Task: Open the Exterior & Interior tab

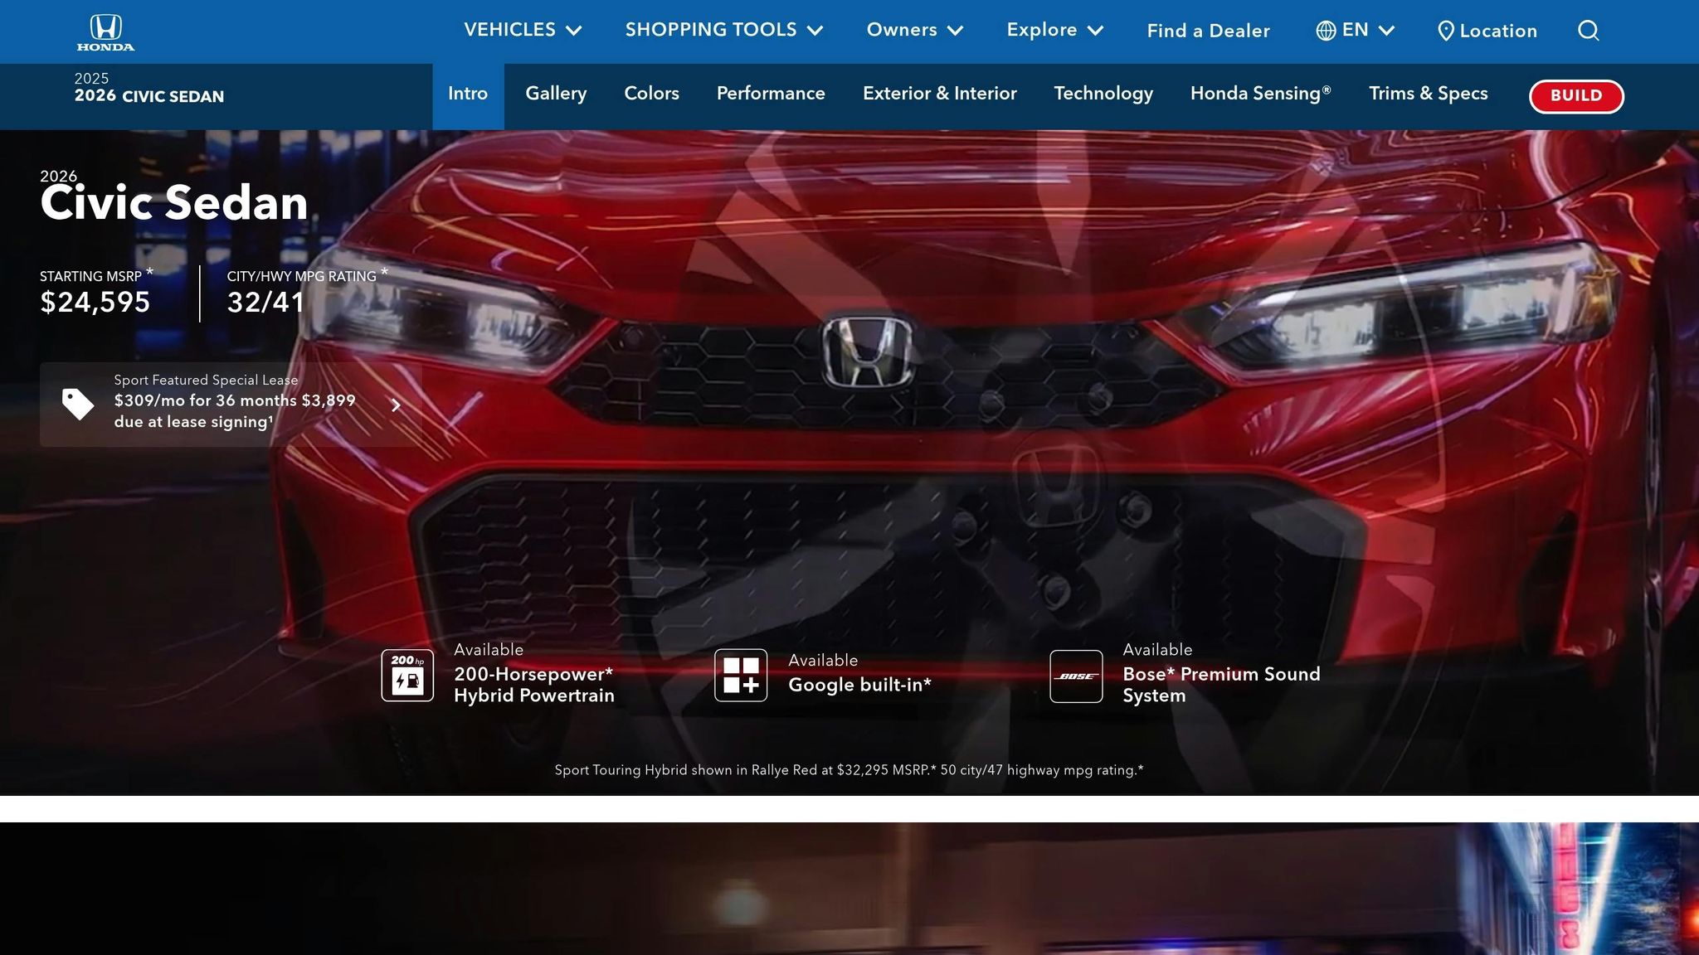Action: pyautogui.click(x=940, y=94)
